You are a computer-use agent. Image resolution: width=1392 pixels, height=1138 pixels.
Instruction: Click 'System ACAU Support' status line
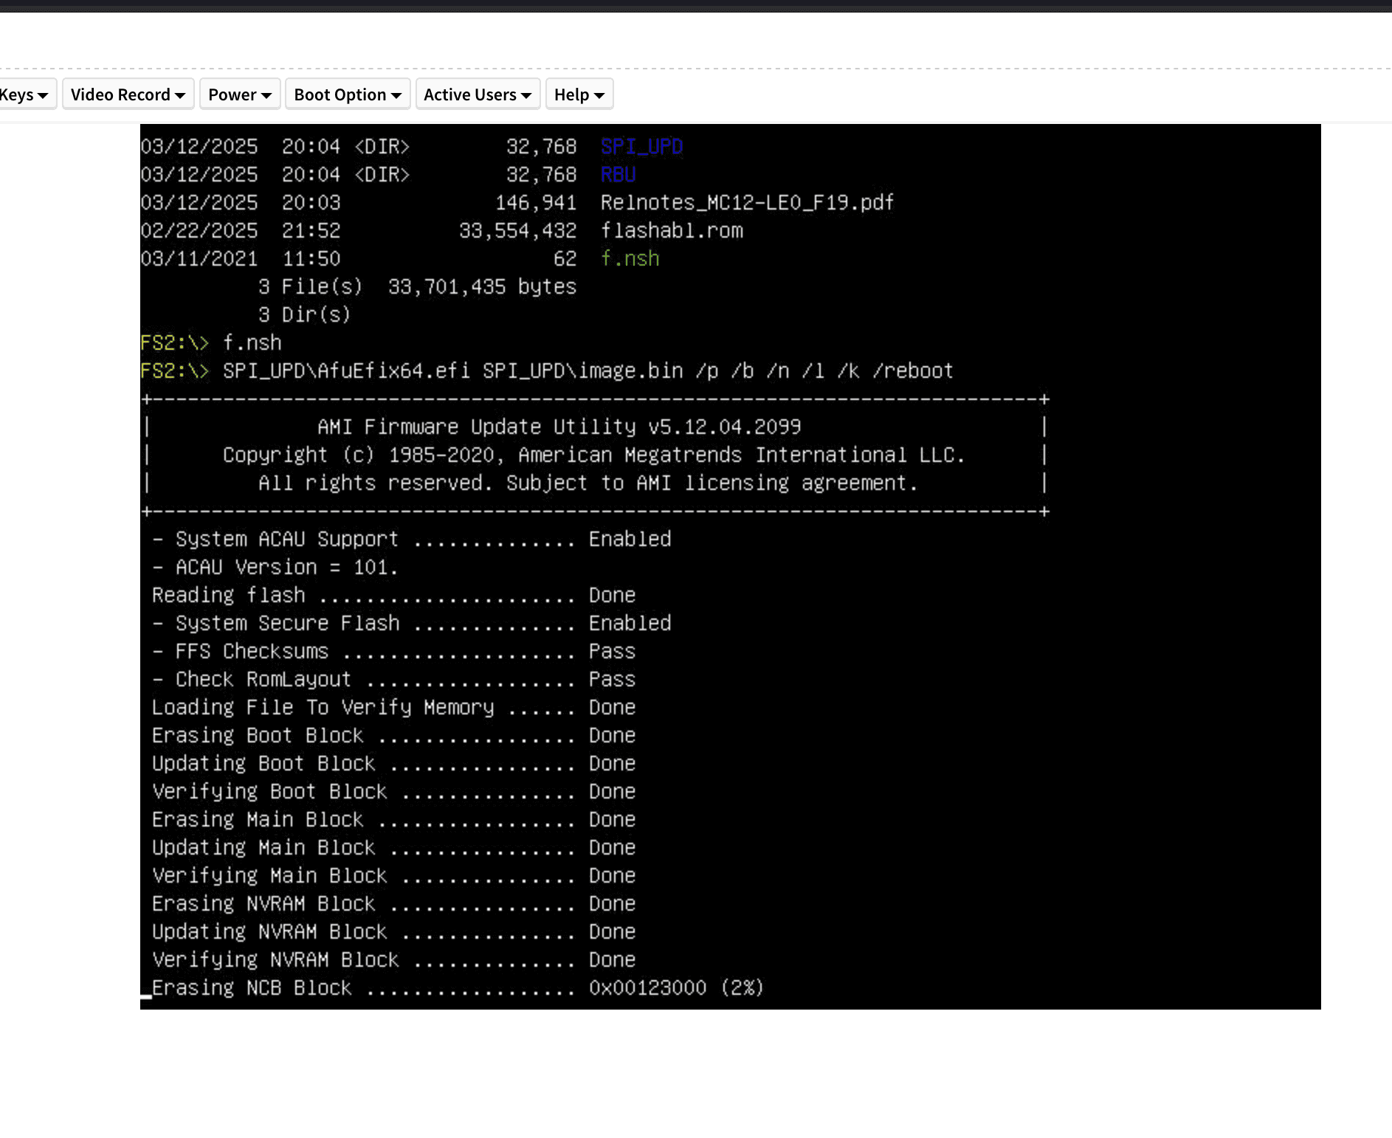pyautogui.click(x=411, y=539)
